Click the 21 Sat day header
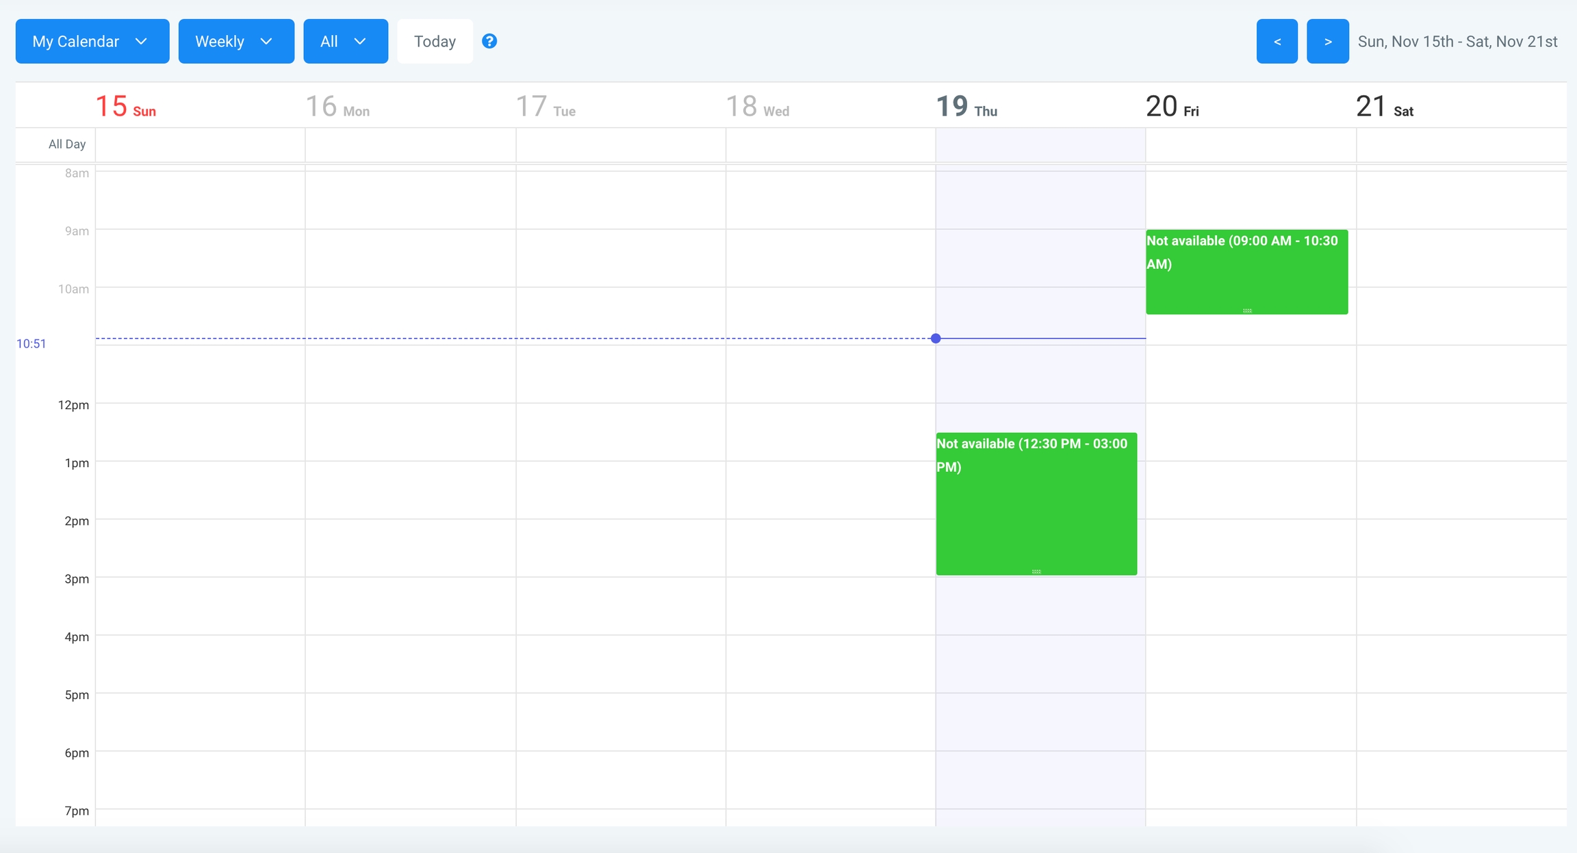 [1384, 107]
